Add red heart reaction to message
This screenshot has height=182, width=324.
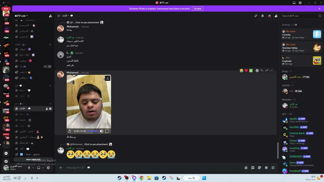tap(246, 71)
